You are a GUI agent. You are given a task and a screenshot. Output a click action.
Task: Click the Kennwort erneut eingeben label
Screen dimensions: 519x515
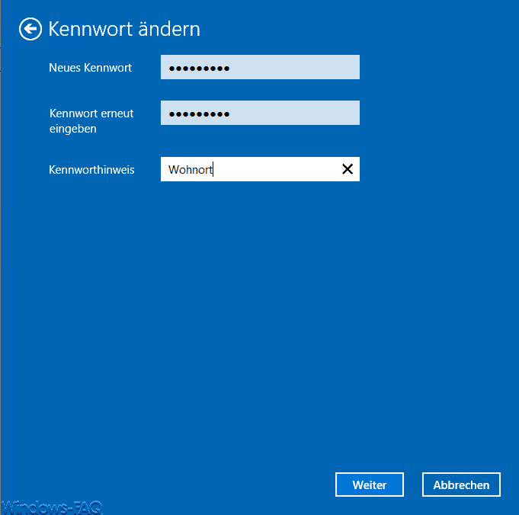coord(91,120)
